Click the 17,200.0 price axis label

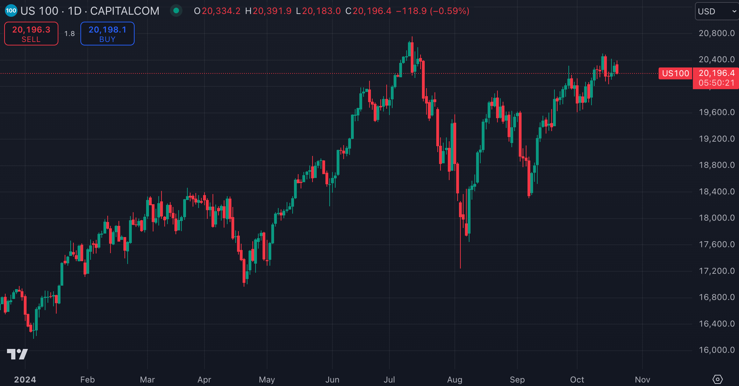(x=717, y=271)
